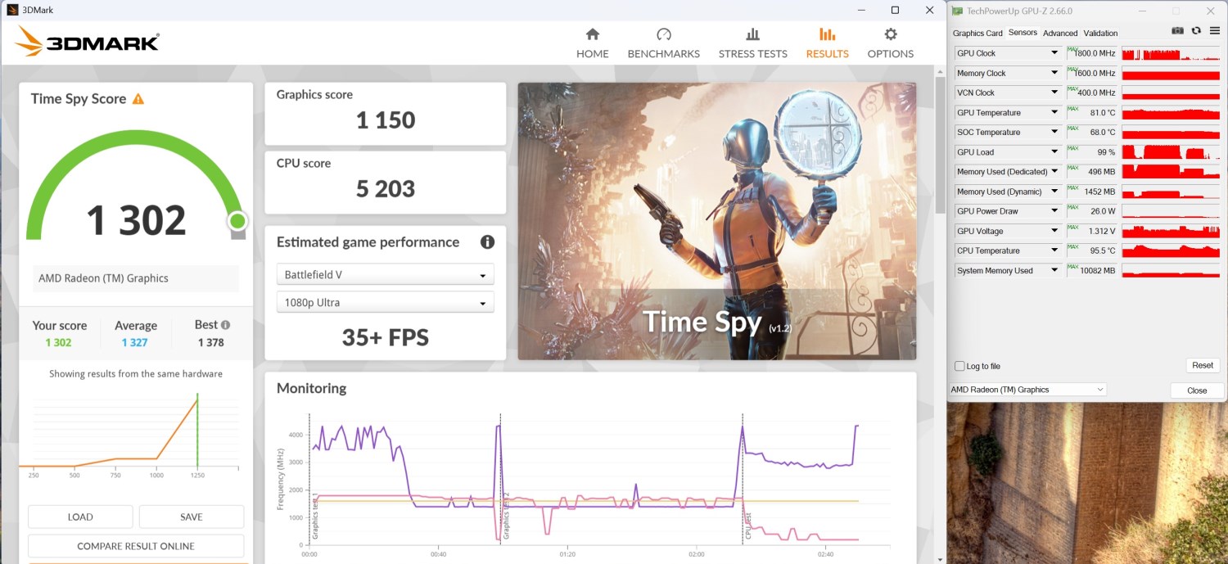Click the 3DMark logo
The width and height of the screenshot is (1228, 564).
[87, 42]
